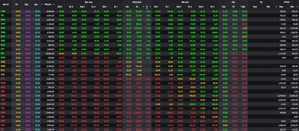299x131 pixels.
Task: Open the VIC stock symbol
Action: [2, 15]
